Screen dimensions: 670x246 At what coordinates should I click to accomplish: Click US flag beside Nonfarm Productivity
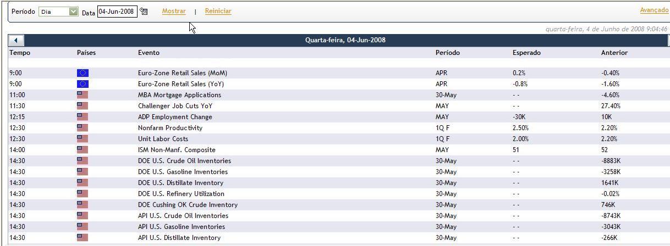[83, 128]
